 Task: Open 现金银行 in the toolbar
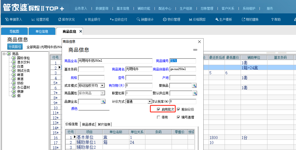click(92, 19)
